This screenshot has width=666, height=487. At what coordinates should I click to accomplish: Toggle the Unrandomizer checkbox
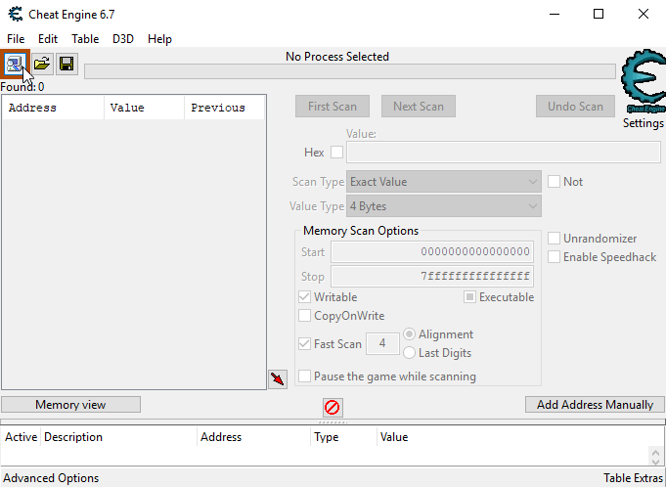pos(554,239)
